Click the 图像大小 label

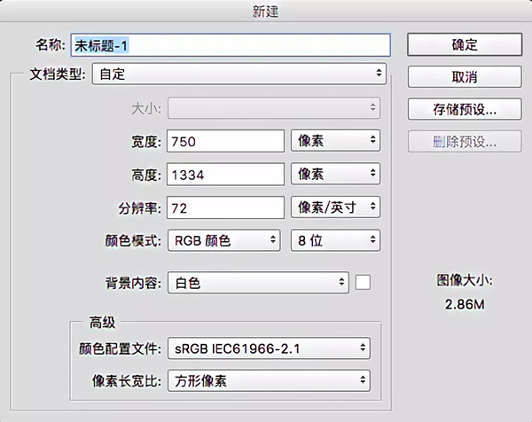coord(465,280)
